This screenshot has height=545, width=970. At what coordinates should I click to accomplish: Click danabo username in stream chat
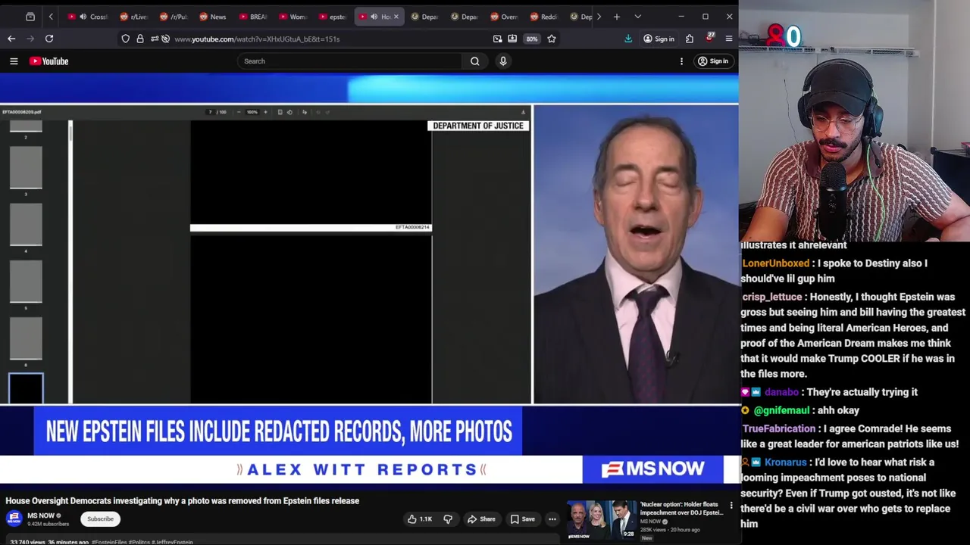point(781,392)
